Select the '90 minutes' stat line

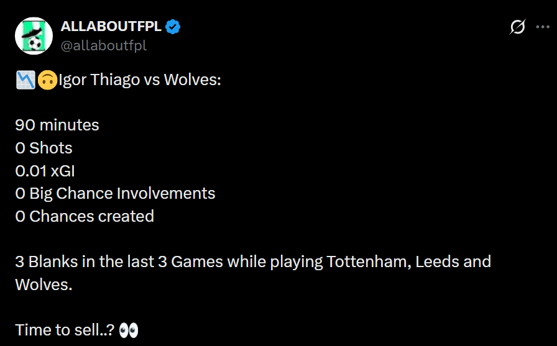[57, 125]
